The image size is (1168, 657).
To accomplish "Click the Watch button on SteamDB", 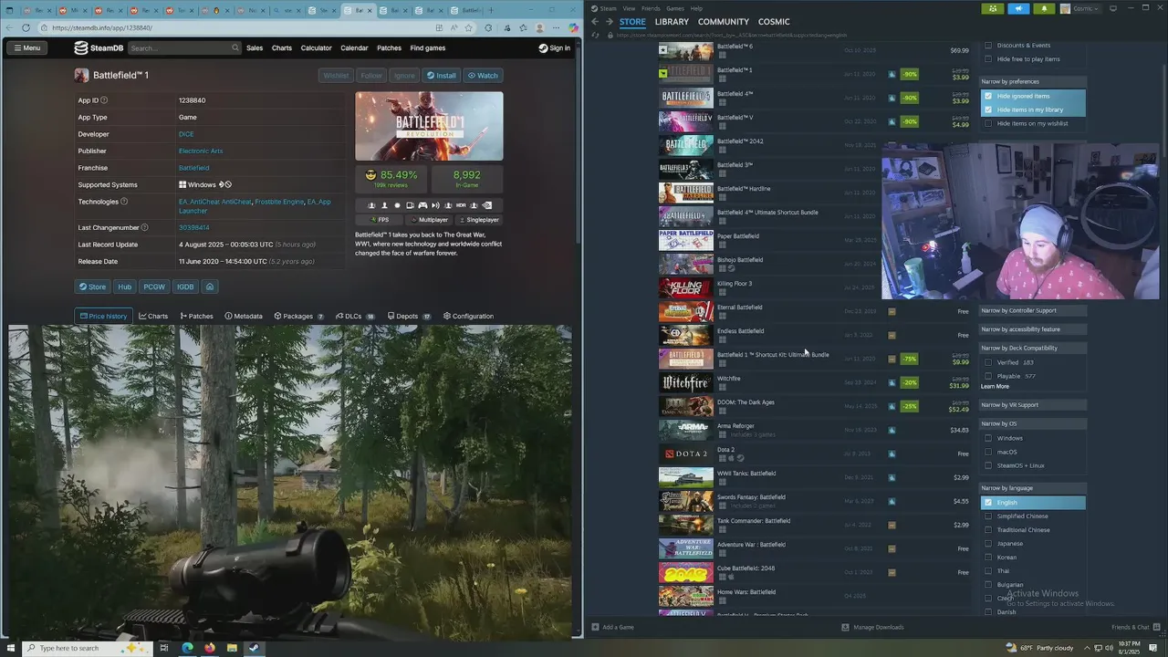I will (x=484, y=76).
